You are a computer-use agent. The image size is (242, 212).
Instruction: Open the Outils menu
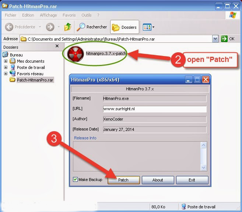click(87, 15)
